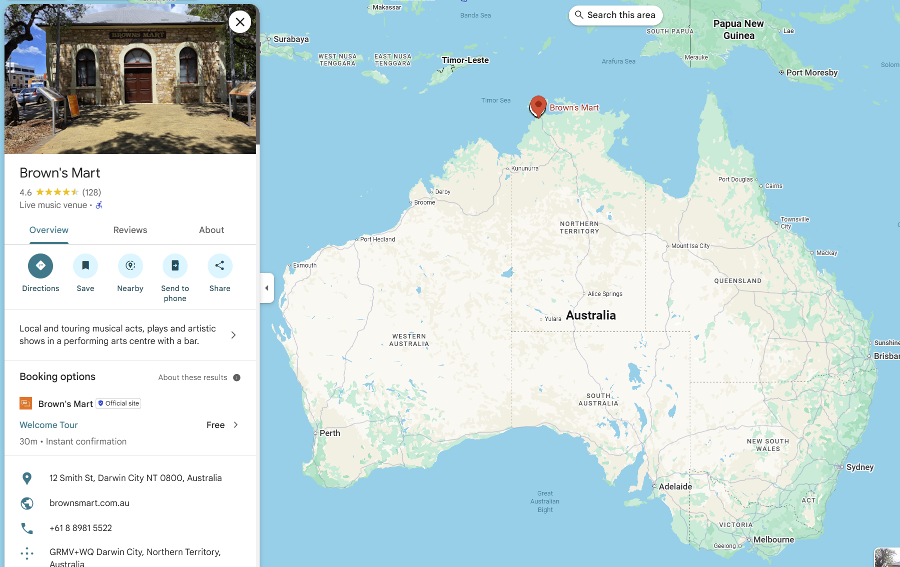Switch to the Overview tab
Viewport: 900px width, 567px height.
point(49,230)
